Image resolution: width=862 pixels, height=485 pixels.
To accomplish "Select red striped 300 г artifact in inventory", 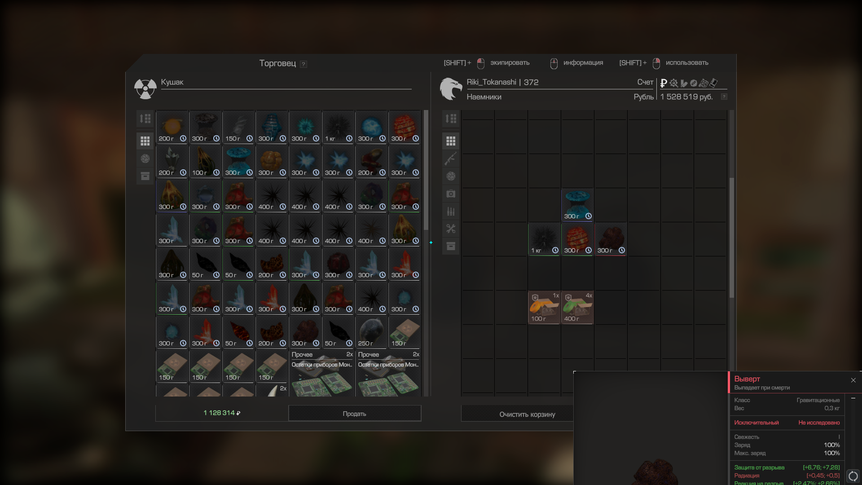I will click(577, 239).
